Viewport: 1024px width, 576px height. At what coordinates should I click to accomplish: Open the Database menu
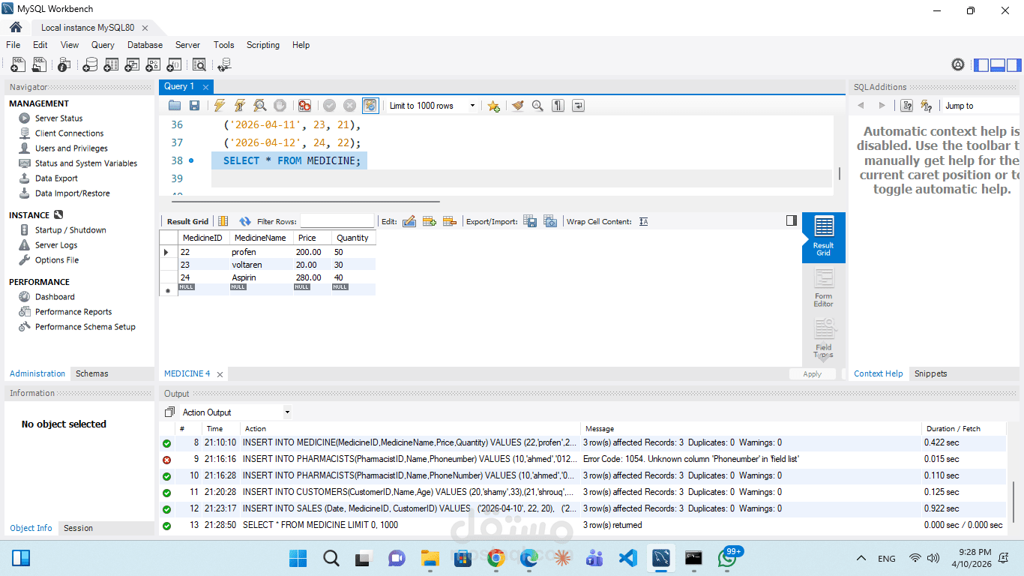point(145,45)
